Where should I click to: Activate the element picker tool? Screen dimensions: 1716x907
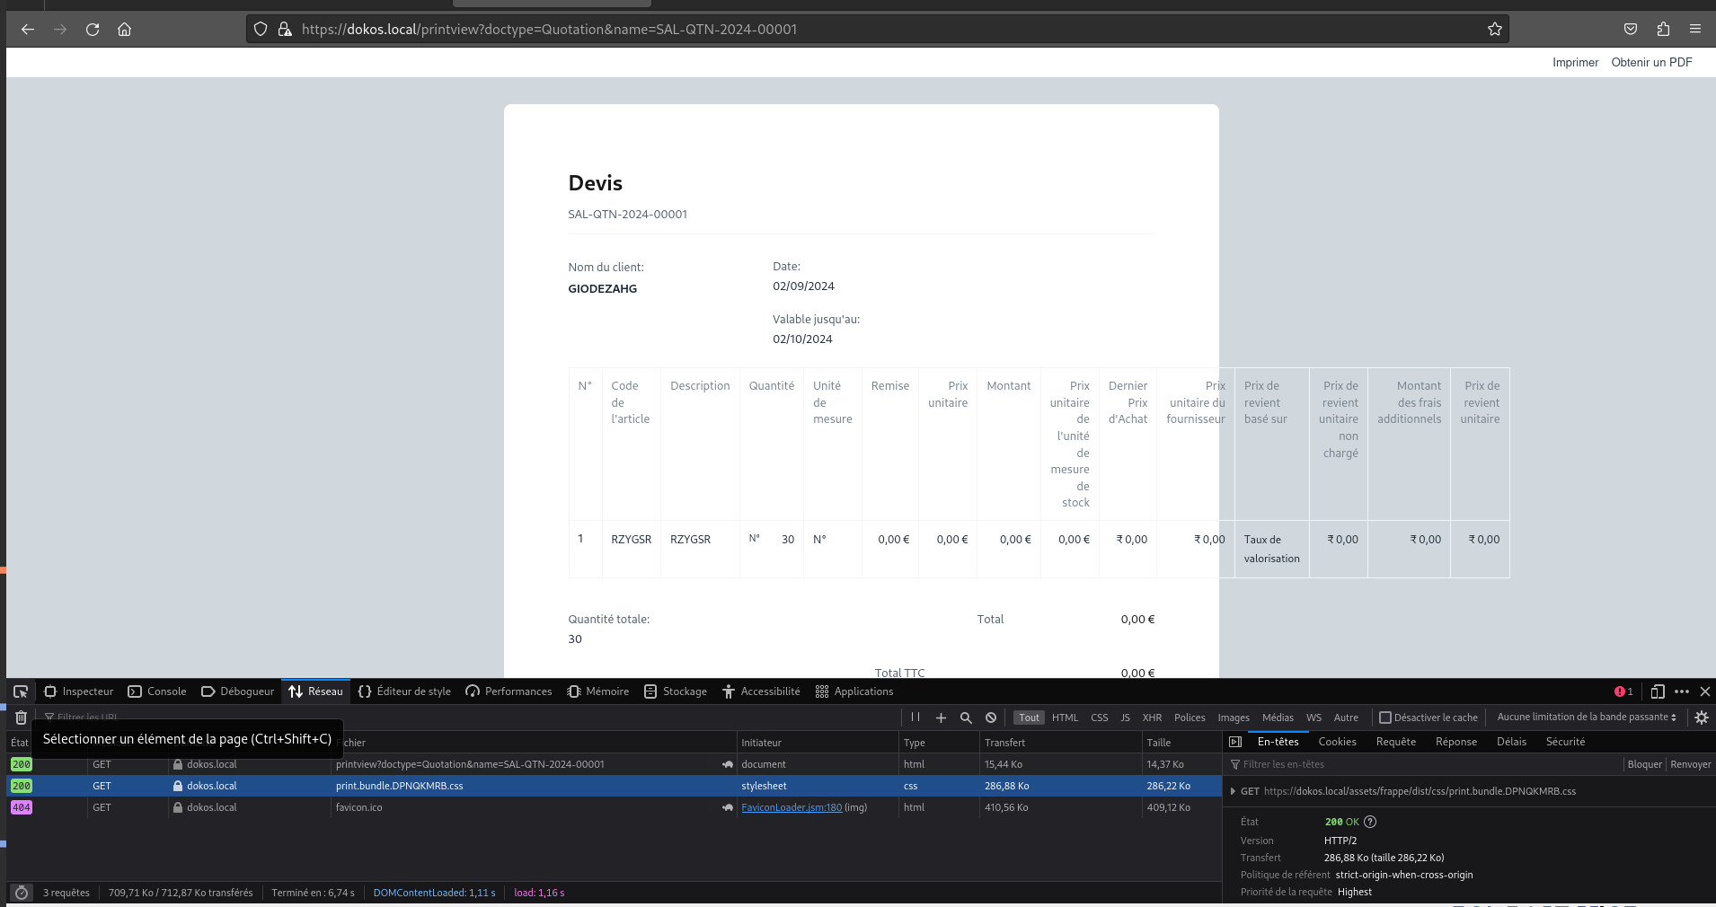click(x=21, y=691)
